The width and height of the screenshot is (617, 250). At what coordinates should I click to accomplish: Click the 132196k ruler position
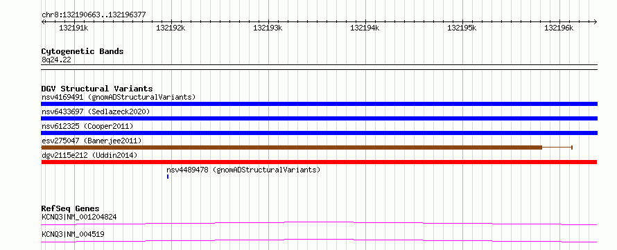559,28
